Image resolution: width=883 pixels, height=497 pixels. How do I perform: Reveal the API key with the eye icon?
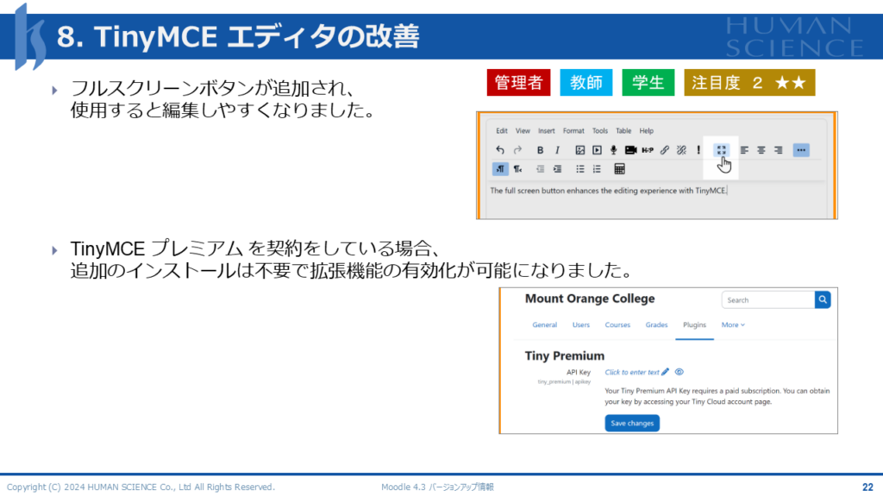pyautogui.click(x=679, y=372)
